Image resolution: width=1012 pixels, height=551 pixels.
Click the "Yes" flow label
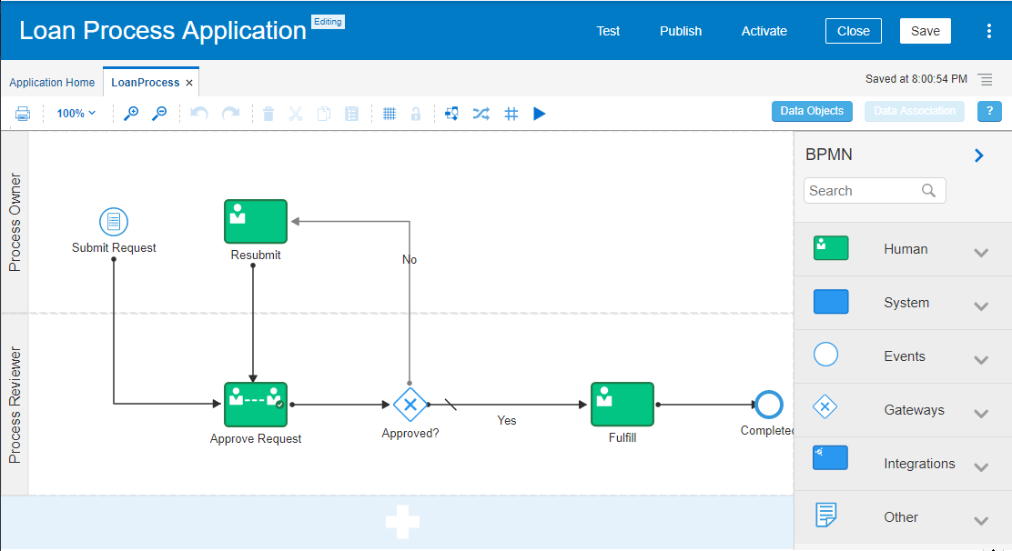point(507,420)
